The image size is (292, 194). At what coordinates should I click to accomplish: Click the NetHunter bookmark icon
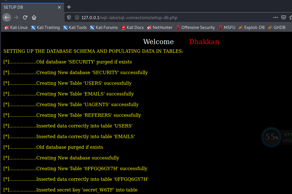tap(149, 28)
